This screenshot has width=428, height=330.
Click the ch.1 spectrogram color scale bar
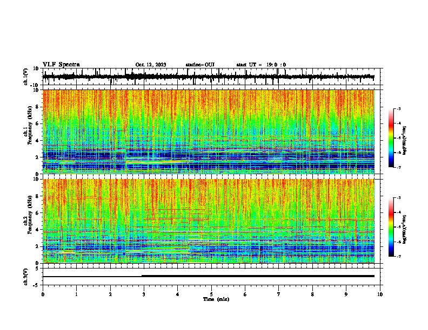391,138
